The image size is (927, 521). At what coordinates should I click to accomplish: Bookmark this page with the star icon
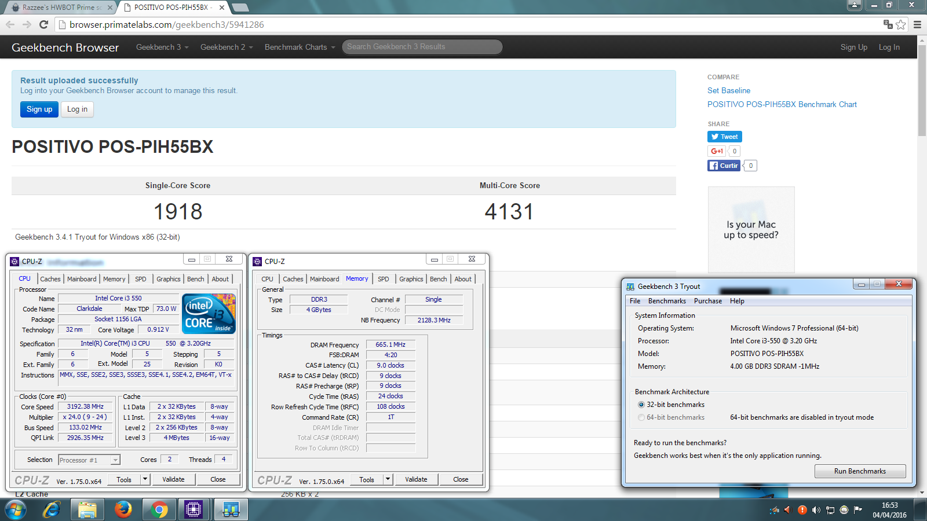click(x=901, y=24)
